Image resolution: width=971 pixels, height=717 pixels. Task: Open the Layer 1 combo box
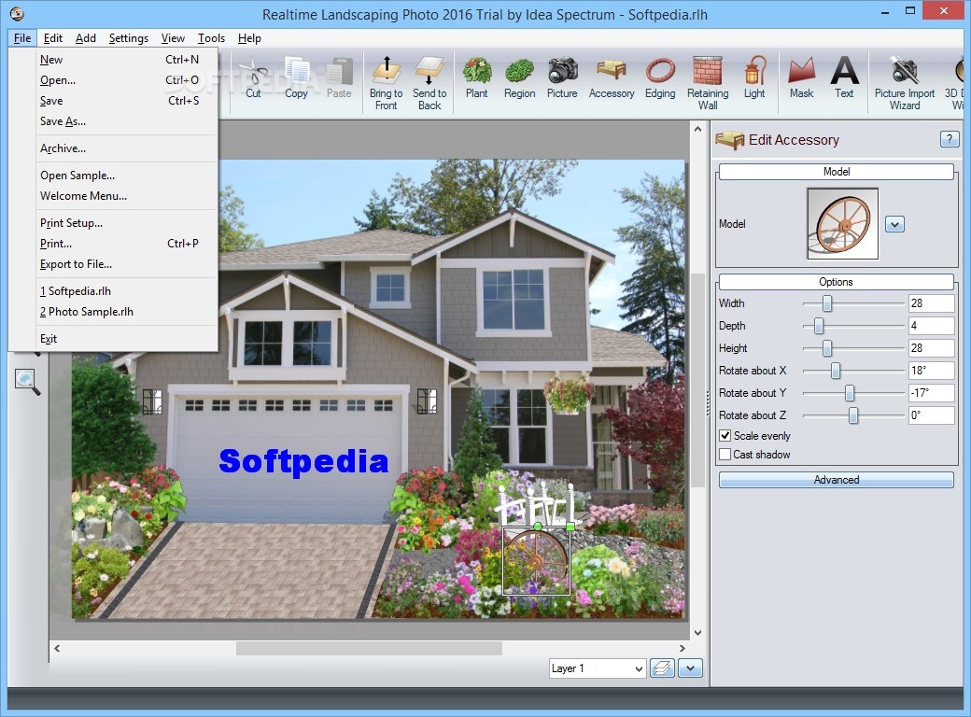[x=598, y=668]
